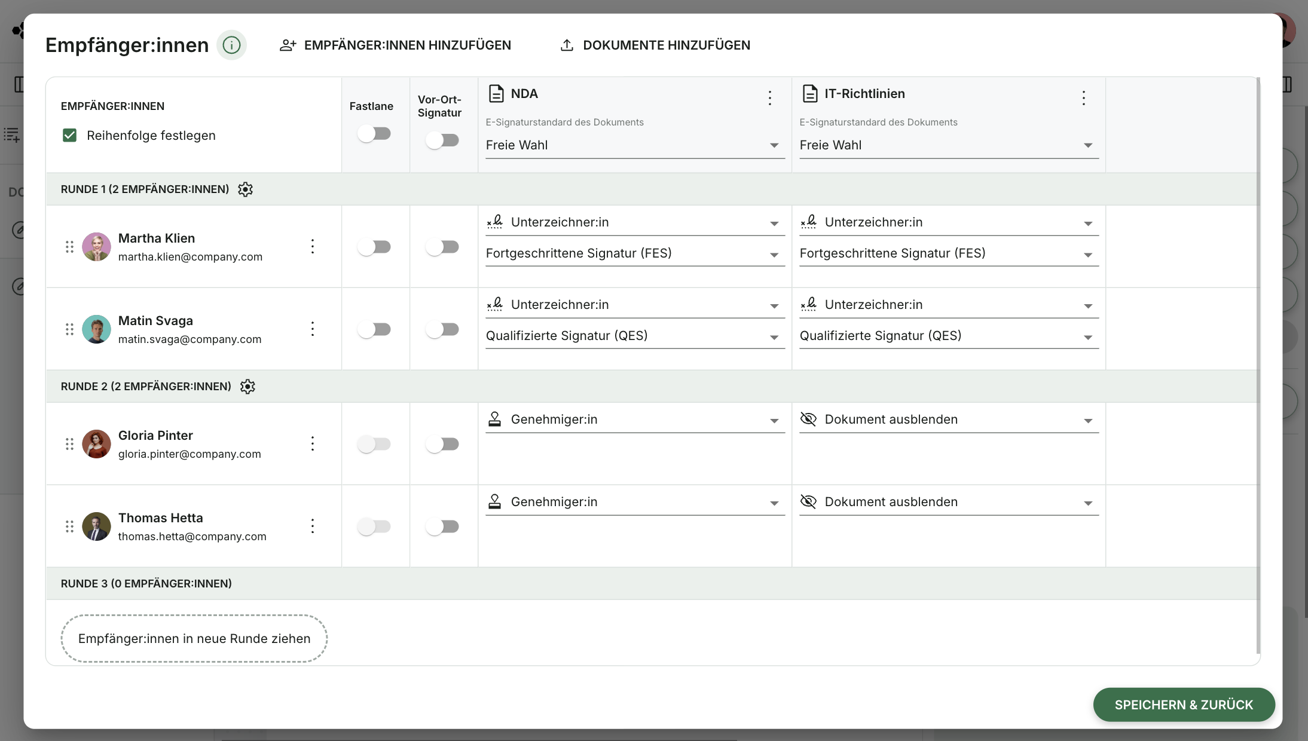Enable Fastlane for Matin Svaga
This screenshot has height=741, width=1308.
[374, 329]
